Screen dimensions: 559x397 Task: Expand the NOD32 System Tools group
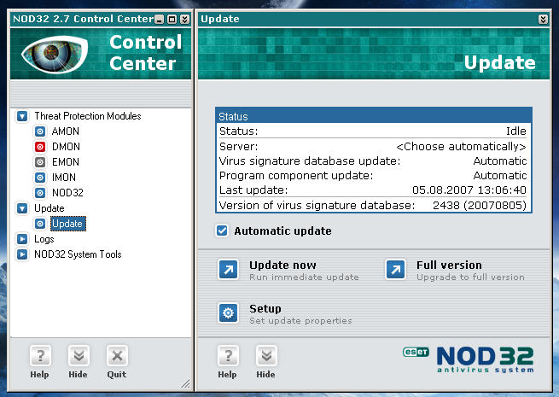click(x=22, y=254)
